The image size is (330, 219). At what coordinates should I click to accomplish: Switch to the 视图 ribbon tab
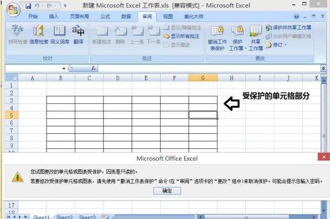[168, 17]
